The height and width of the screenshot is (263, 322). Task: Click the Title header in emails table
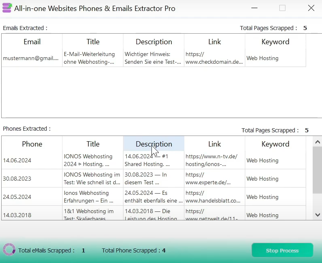(x=93, y=42)
